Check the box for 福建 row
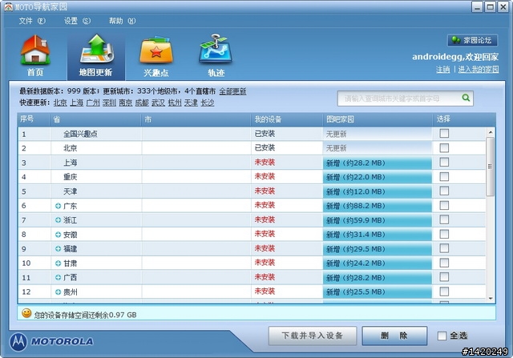Image resolution: width=513 pixels, height=358 pixels. tap(444, 248)
